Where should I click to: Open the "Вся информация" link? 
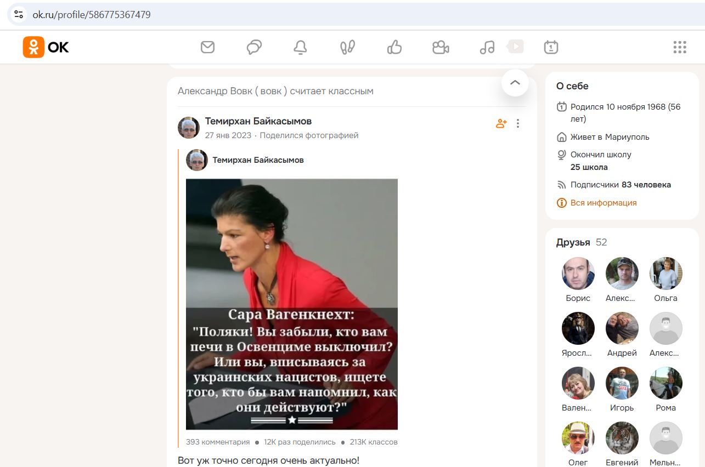pos(603,203)
